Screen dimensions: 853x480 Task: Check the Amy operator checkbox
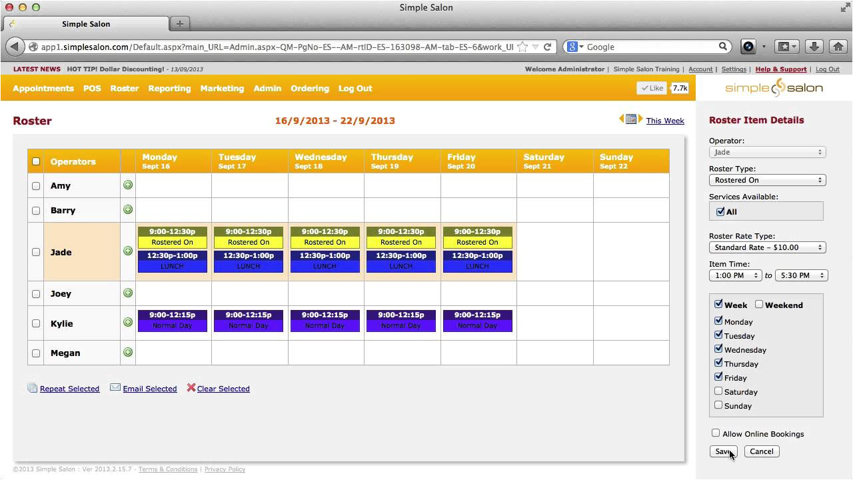(x=36, y=186)
